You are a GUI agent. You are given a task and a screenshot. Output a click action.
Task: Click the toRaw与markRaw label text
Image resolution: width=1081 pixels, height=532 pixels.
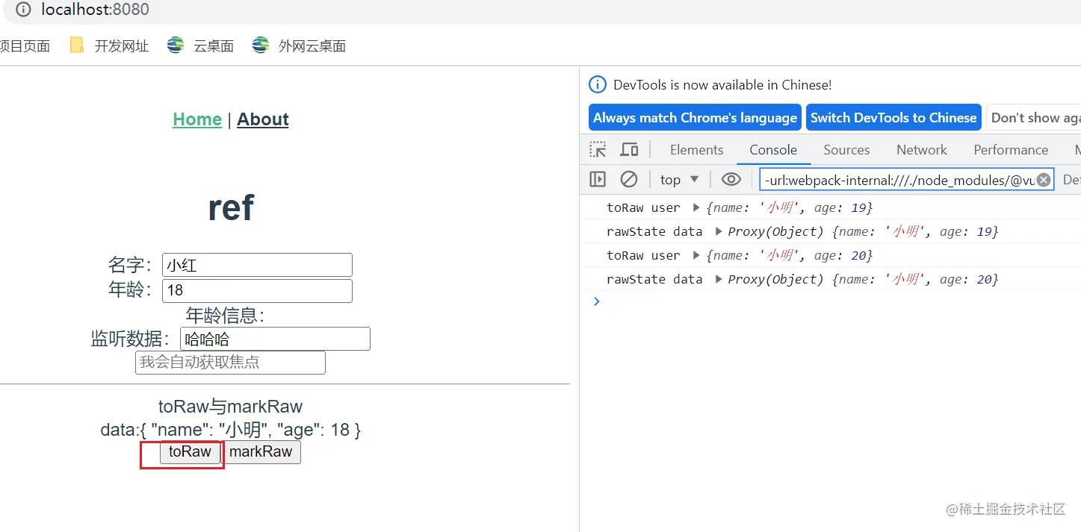point(231,407)
